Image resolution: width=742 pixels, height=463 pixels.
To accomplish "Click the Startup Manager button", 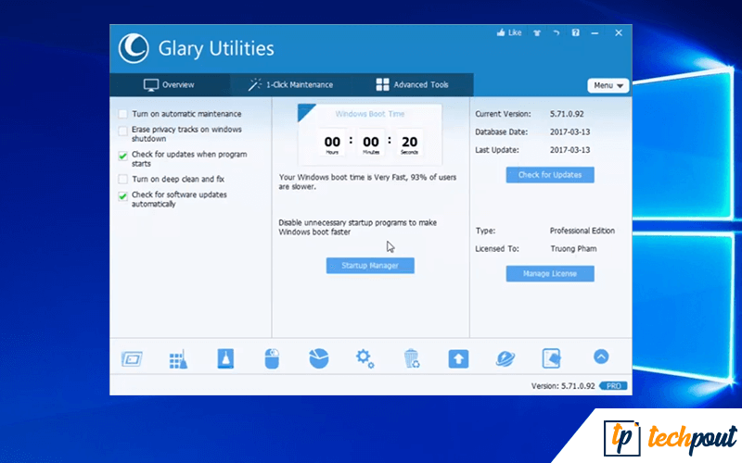I will click(370, 266).
